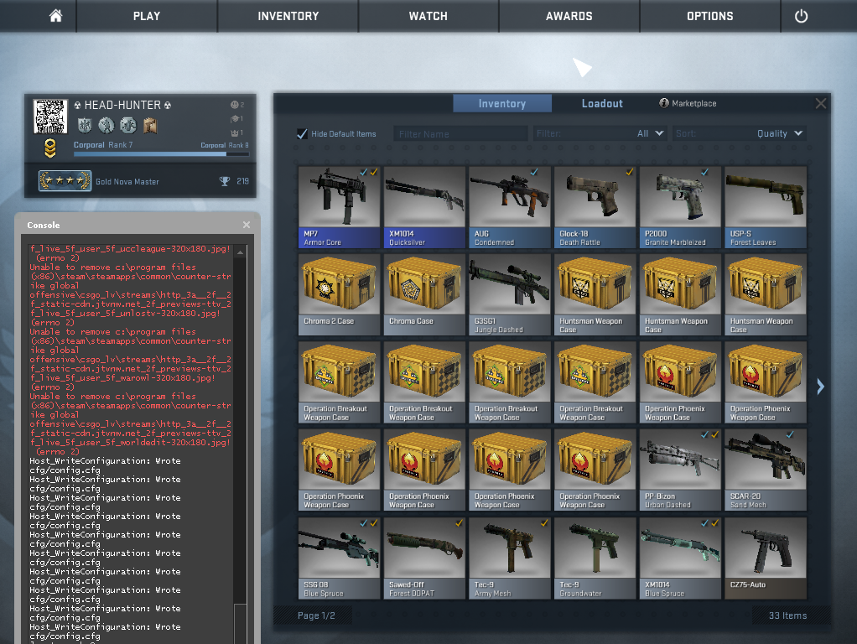Image resolution: width=857 pixels, height=644 pixels.
Task: Click the console scrollbar thumb
Action: point(240,623)
